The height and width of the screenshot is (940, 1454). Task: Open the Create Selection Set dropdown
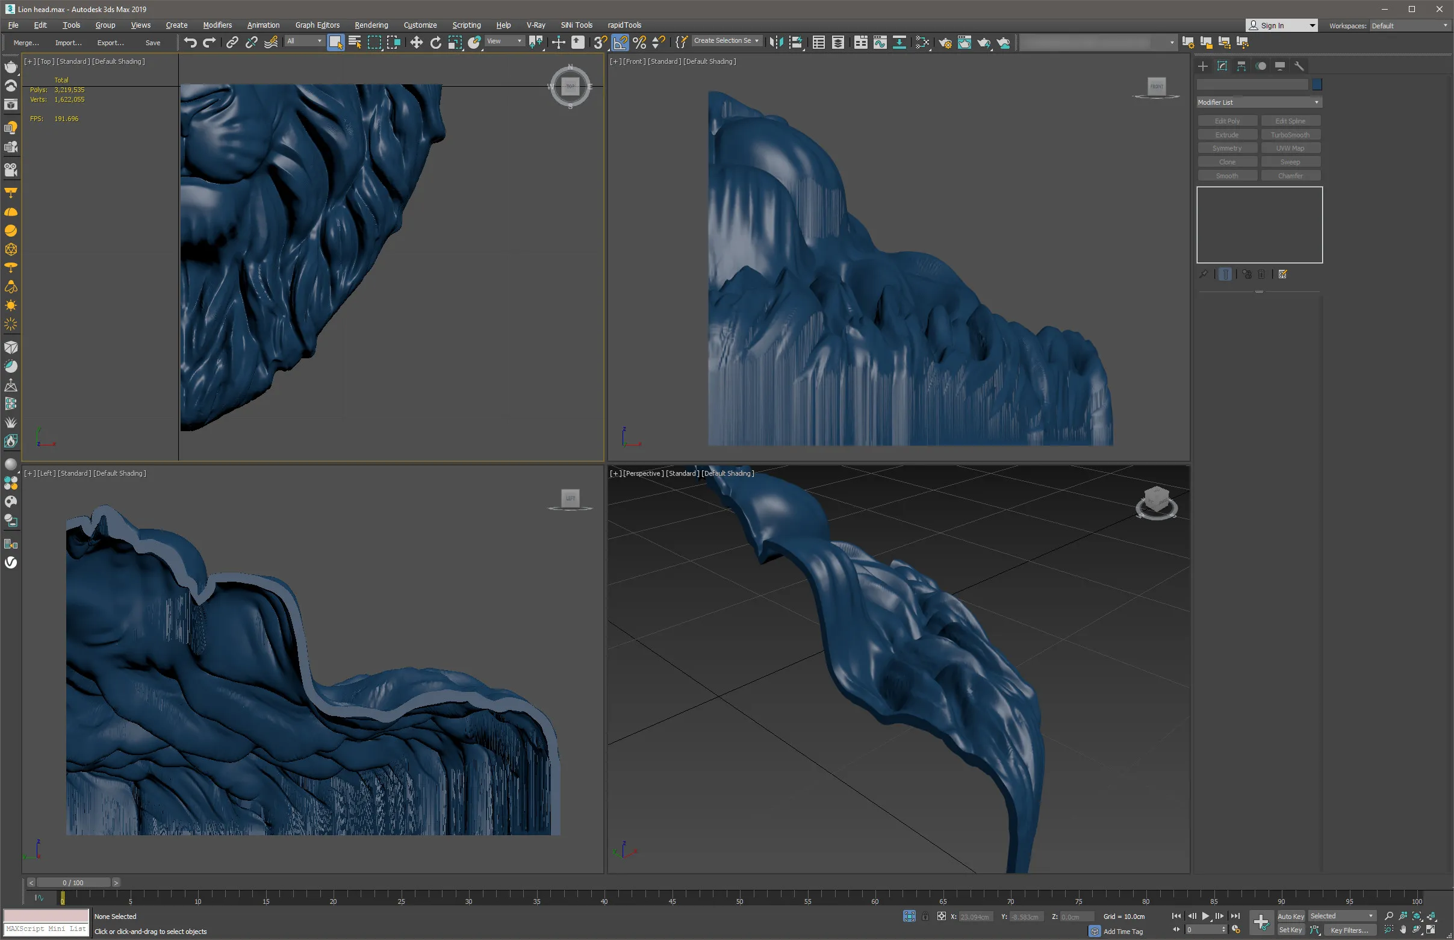point(726,41)
